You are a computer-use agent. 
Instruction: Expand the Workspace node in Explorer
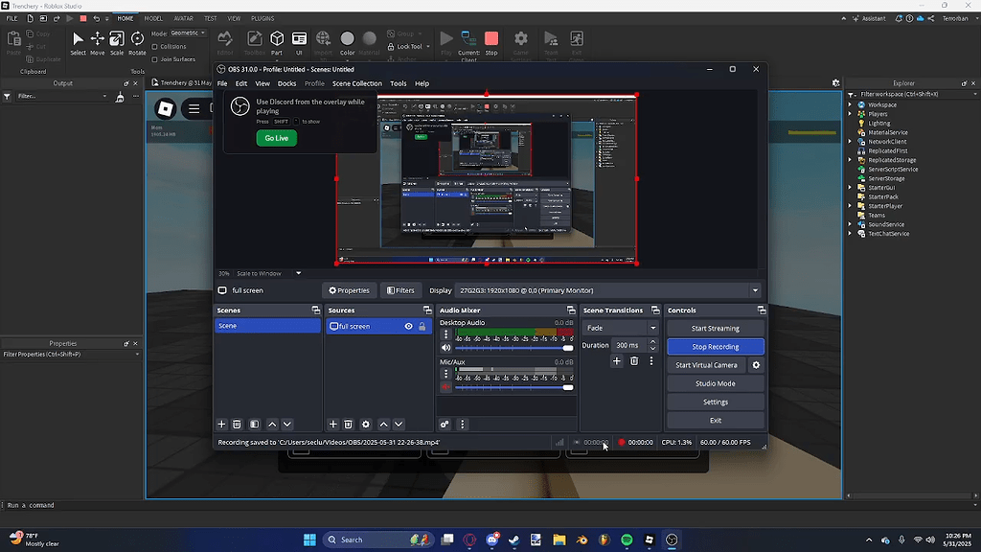[851, 104]
